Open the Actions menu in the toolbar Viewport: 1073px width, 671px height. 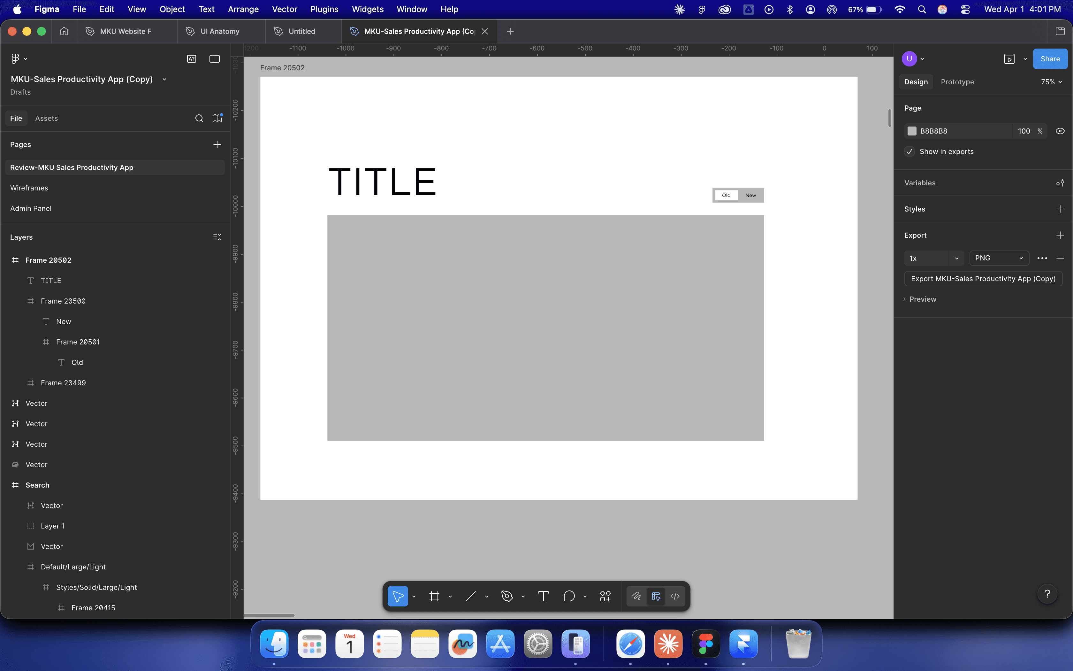(x=605, y=596)
